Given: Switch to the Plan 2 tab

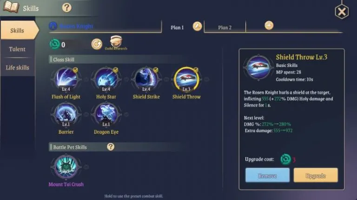Looking at the screenshot, I should [225, 27].
